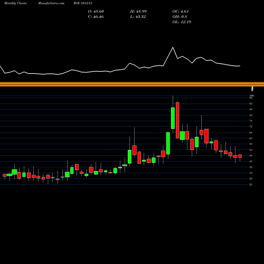Select the close value "C: 46.46"

(x=96, y=17)
